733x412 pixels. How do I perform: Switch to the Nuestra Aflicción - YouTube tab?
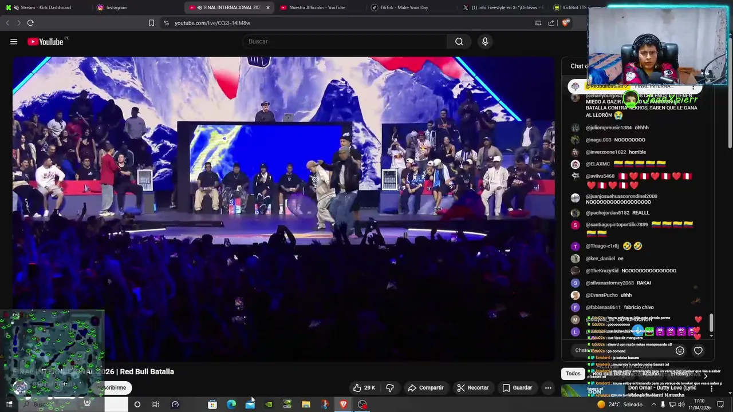(318, 7)
